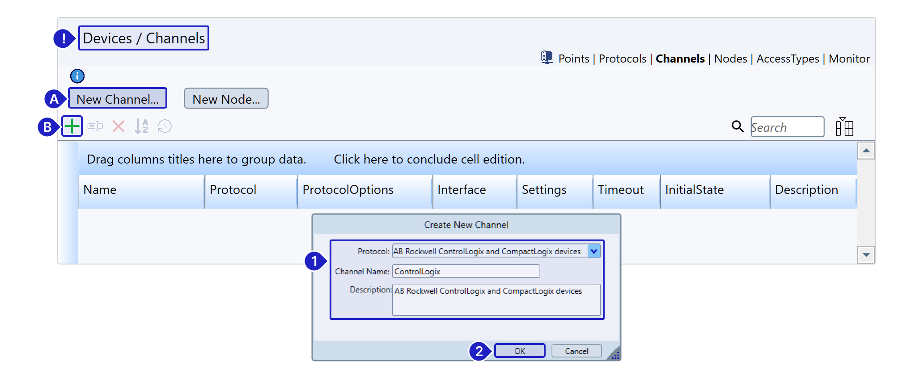Click the red X delete icon
The image size is (911, 382).
119,126
